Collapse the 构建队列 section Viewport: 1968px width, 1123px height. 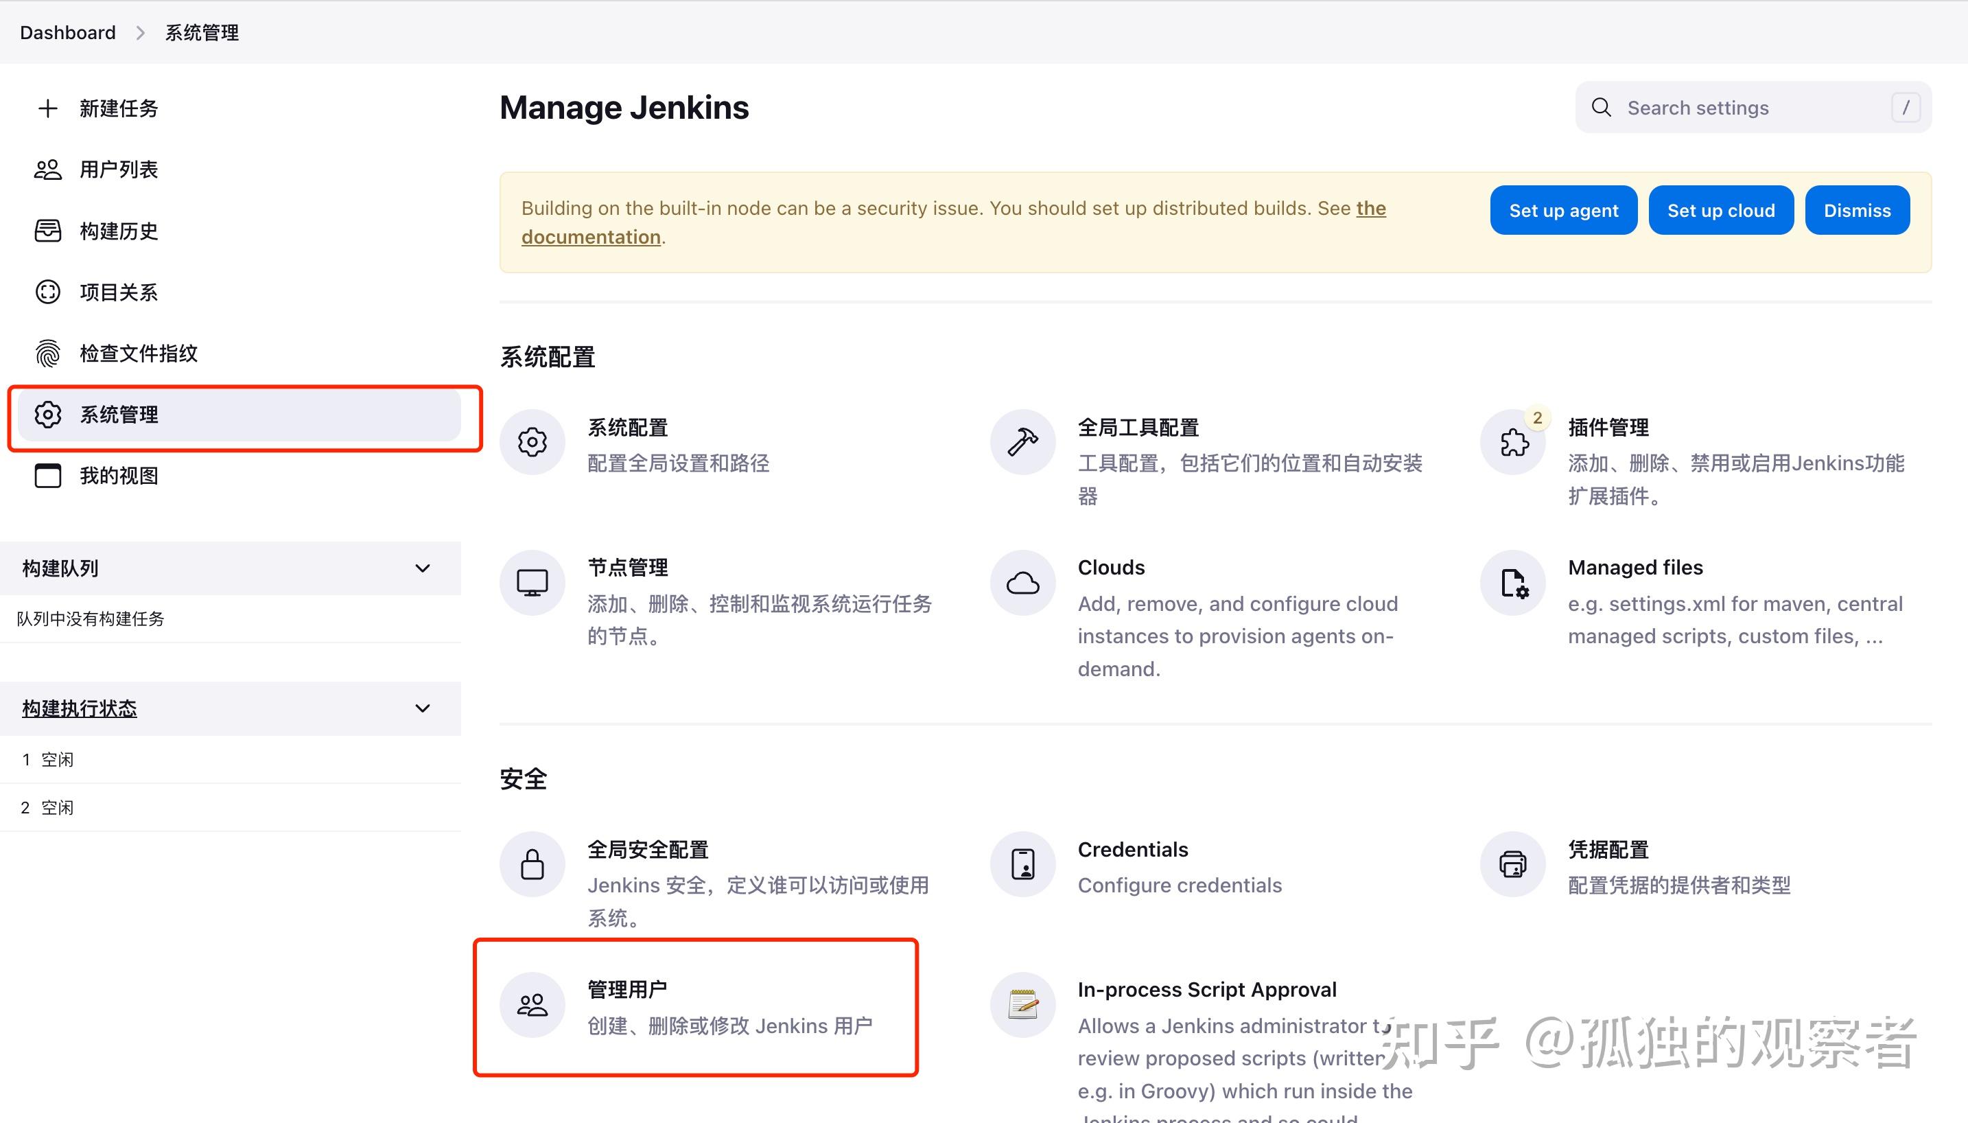tap(423, 568)
